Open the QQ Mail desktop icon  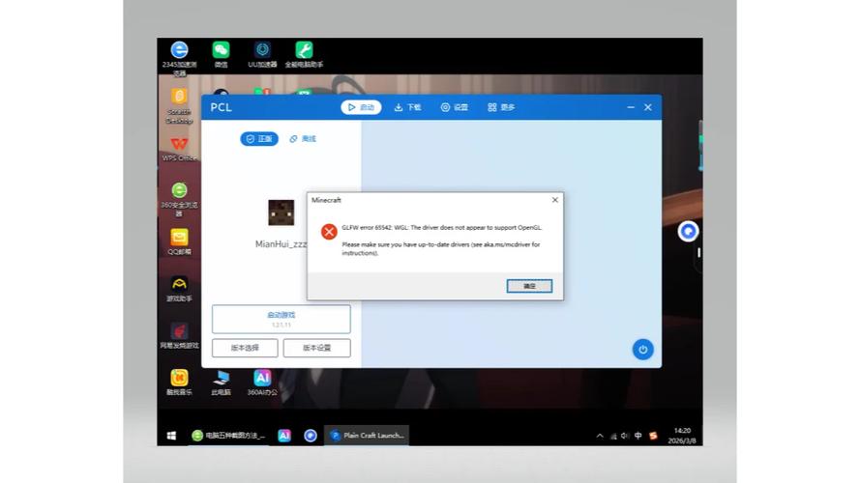click(179, 241)
